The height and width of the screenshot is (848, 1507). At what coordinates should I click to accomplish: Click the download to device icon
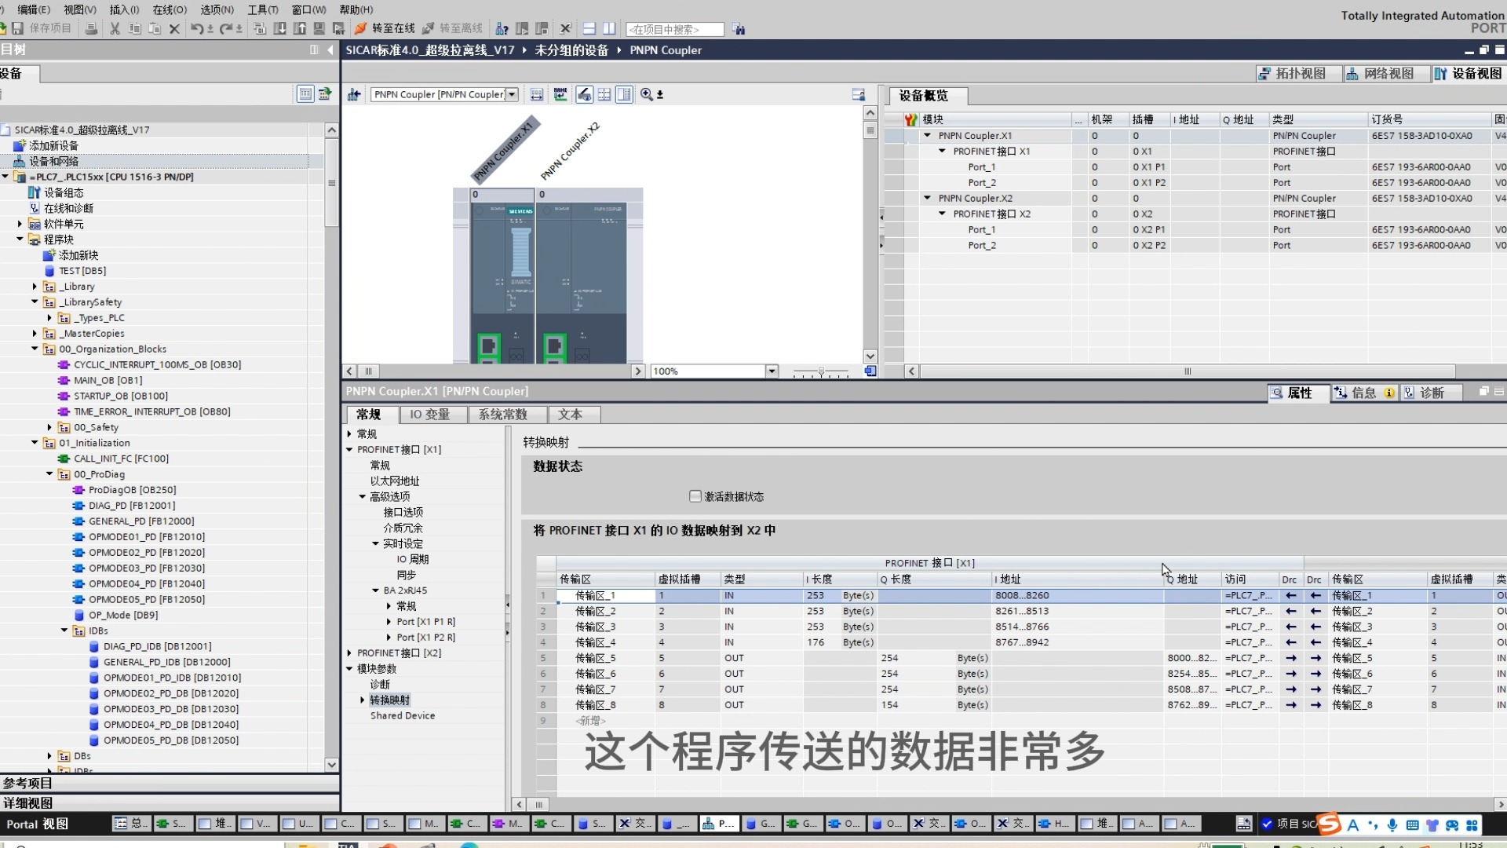coord(279,29)
